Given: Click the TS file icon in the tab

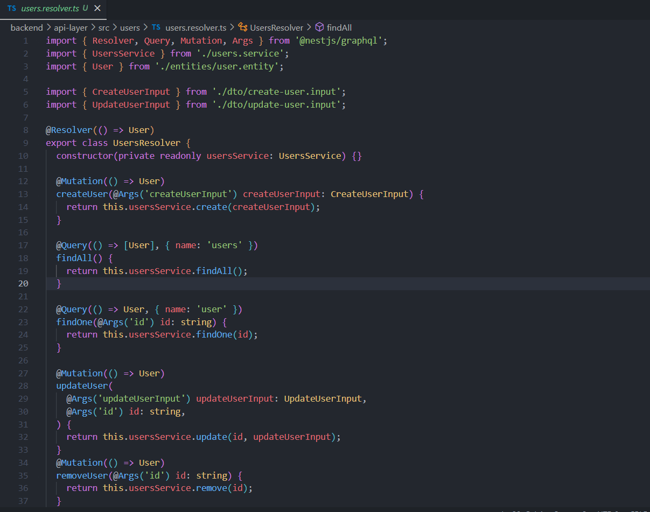Looking at the screenshot, I should coord(12,9).
